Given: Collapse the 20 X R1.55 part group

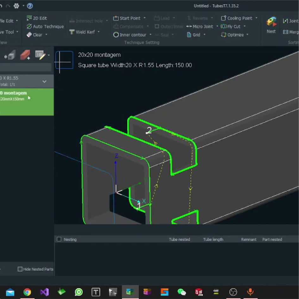Looking at the screenshot, I should [44, 81].
